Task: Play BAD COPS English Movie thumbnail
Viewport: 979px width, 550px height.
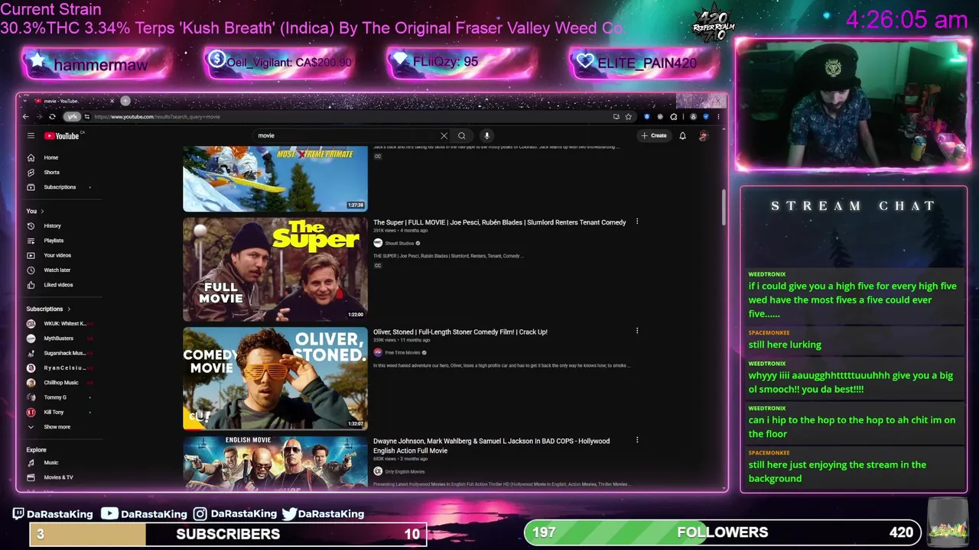Action: [275, 462]
